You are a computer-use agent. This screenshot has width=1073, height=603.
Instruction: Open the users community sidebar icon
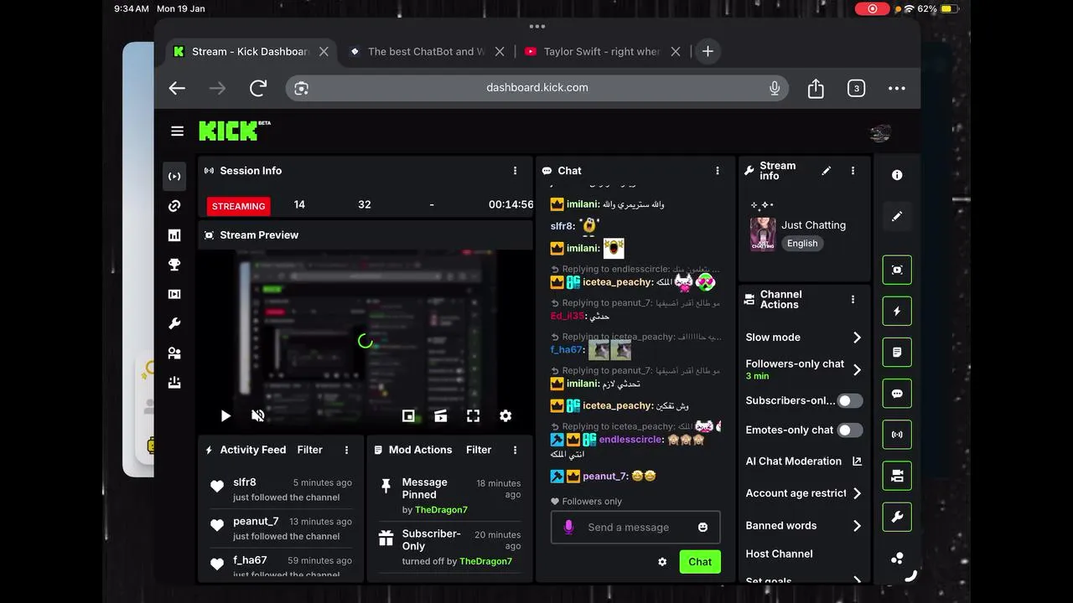coord(174,353)
